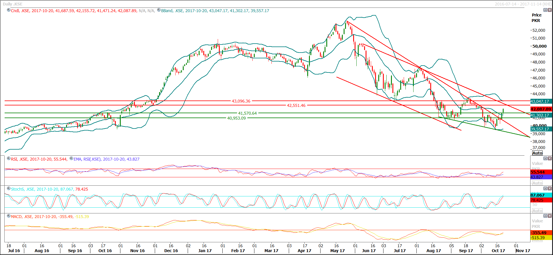
Task: Open the BBand .KSE legend text
Action: tap(215, 11)
